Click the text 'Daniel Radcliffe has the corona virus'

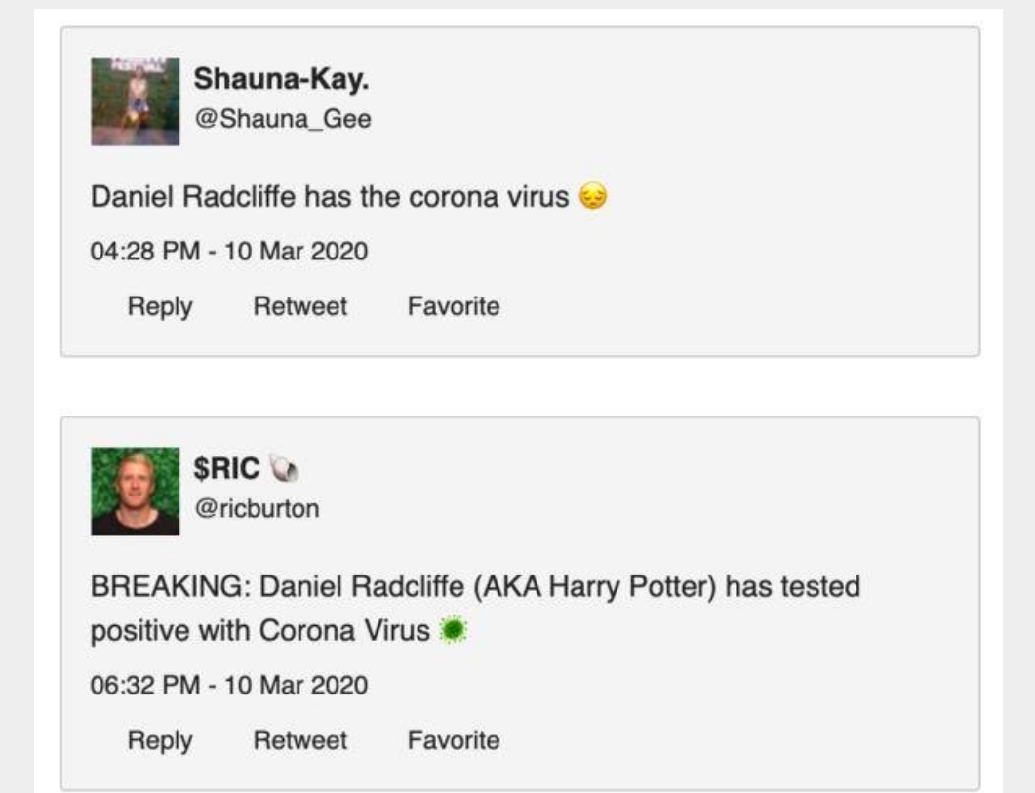(330, 197)
